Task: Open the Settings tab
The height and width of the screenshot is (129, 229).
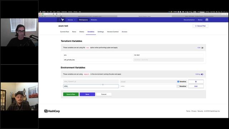Action: (x=101, y=32)
